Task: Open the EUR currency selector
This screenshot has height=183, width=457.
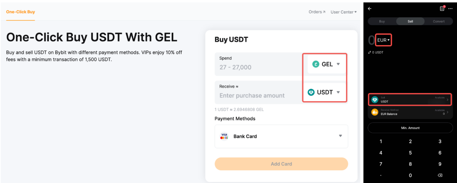Action: (384, 40)
